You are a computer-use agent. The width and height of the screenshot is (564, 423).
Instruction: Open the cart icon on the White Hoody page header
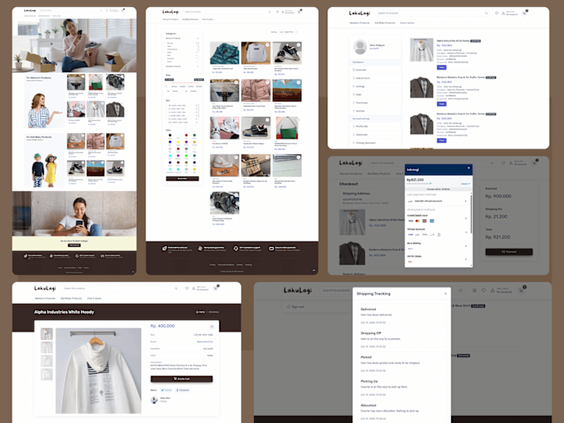(216, 288)
